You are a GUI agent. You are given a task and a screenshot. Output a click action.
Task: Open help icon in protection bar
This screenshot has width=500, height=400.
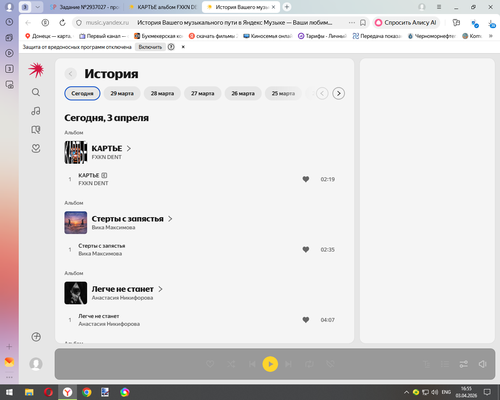pos(171,47)
